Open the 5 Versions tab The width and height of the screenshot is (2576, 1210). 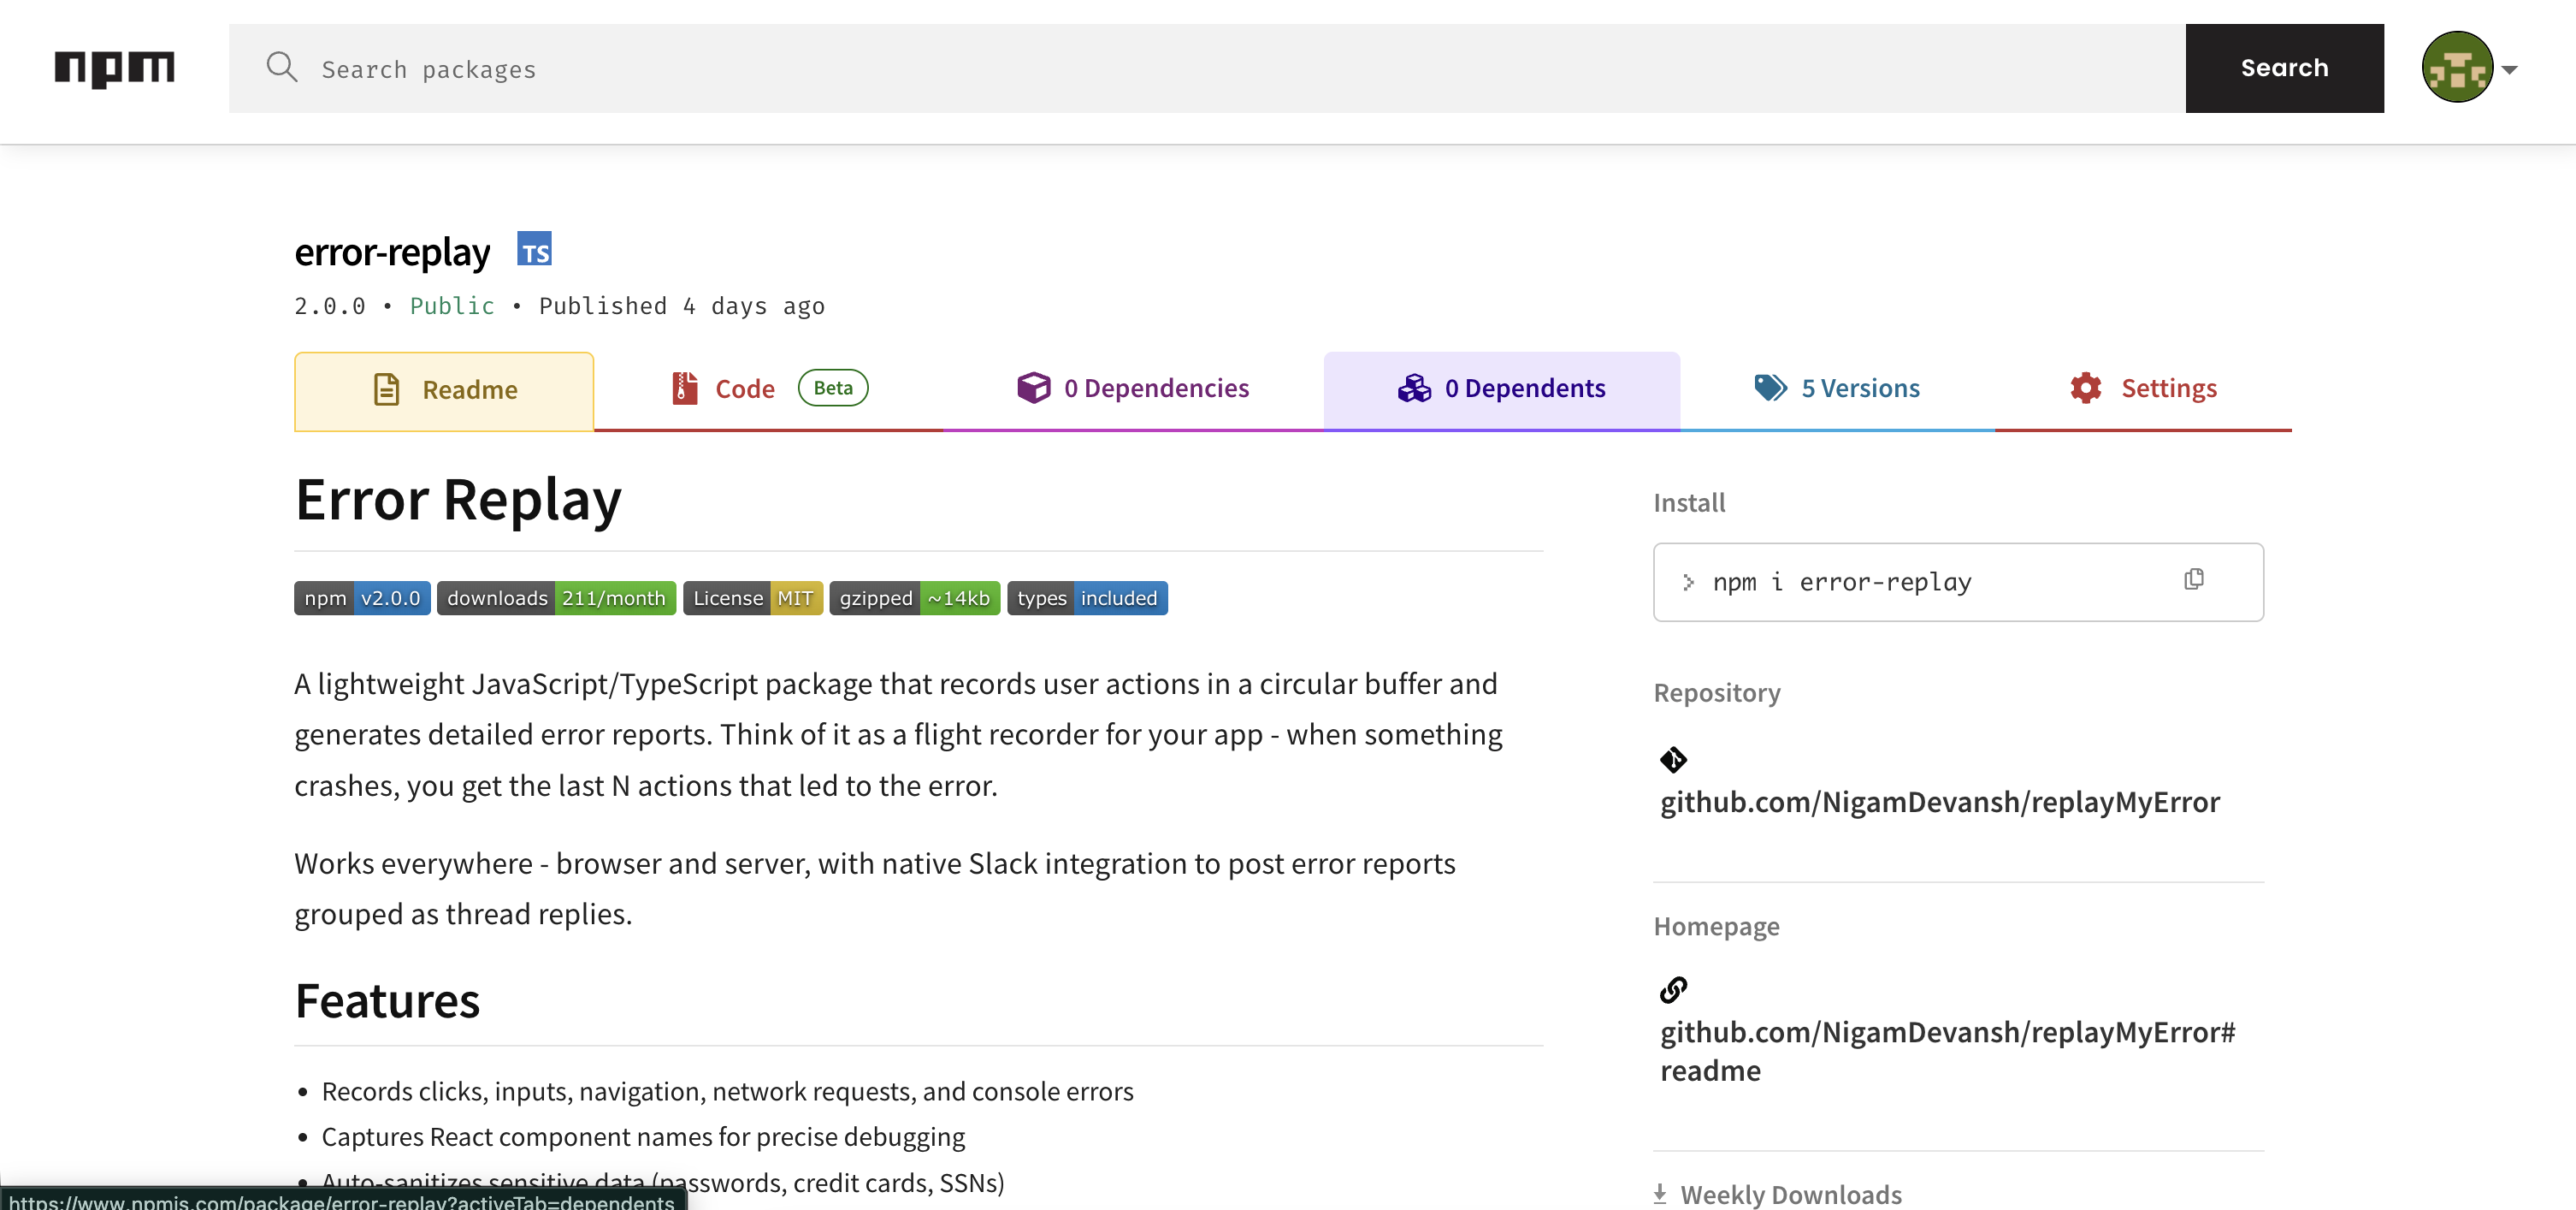click(1837, 389)
